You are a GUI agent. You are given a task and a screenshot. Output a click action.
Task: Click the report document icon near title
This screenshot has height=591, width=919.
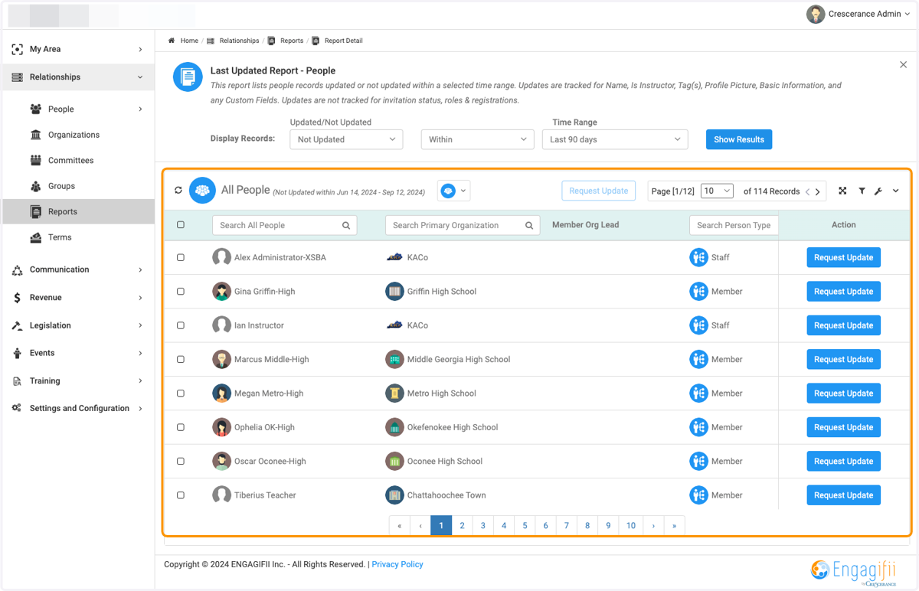pos(188,77)
